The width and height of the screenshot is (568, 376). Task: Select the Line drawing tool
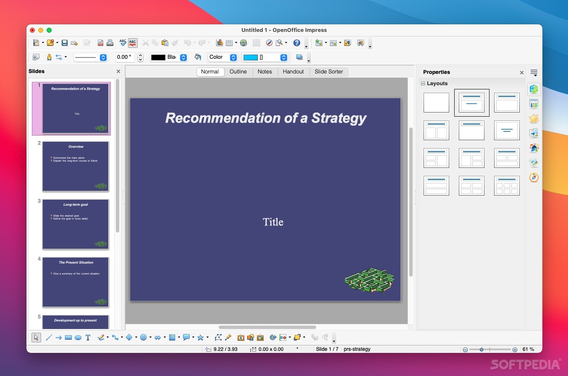(x=49, y=337)
